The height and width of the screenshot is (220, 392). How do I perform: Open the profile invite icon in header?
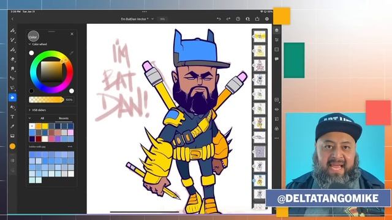pos(247,19)
